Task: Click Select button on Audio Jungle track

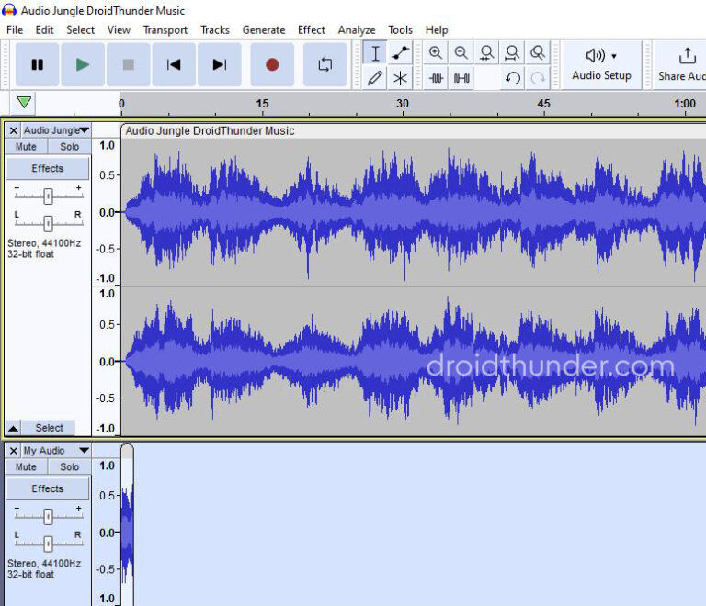Action: click(49, 428)
